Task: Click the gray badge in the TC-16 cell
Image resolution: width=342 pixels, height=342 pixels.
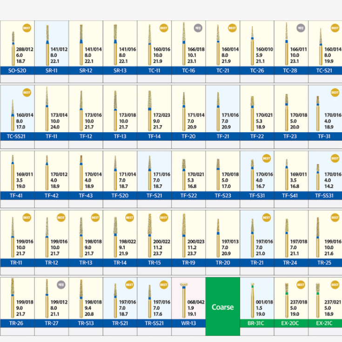Action: [198, 28]
